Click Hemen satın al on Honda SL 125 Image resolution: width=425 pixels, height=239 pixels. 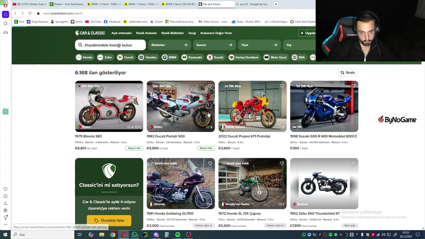(x=275, y=226)
